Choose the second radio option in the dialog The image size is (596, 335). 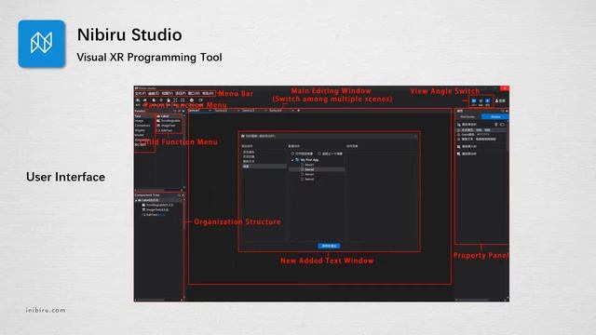pyautogui.click(x=319, y=154)
